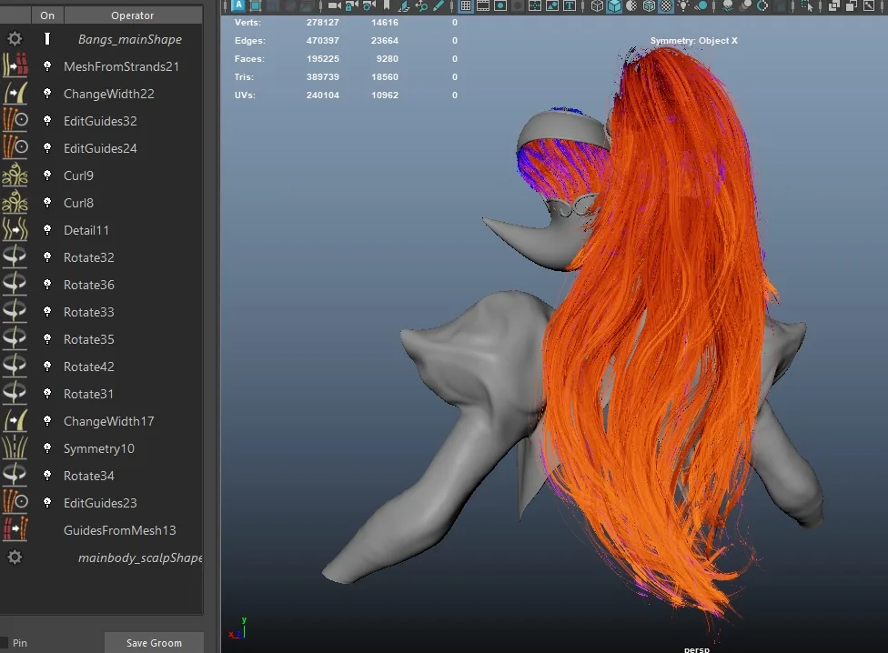888x653 pixels.
Task: Click the On column header
Action: click(47, 15)
